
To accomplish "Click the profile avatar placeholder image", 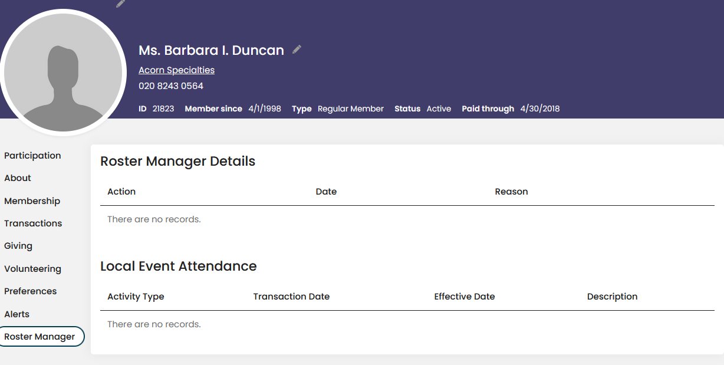I will (62, 73).
